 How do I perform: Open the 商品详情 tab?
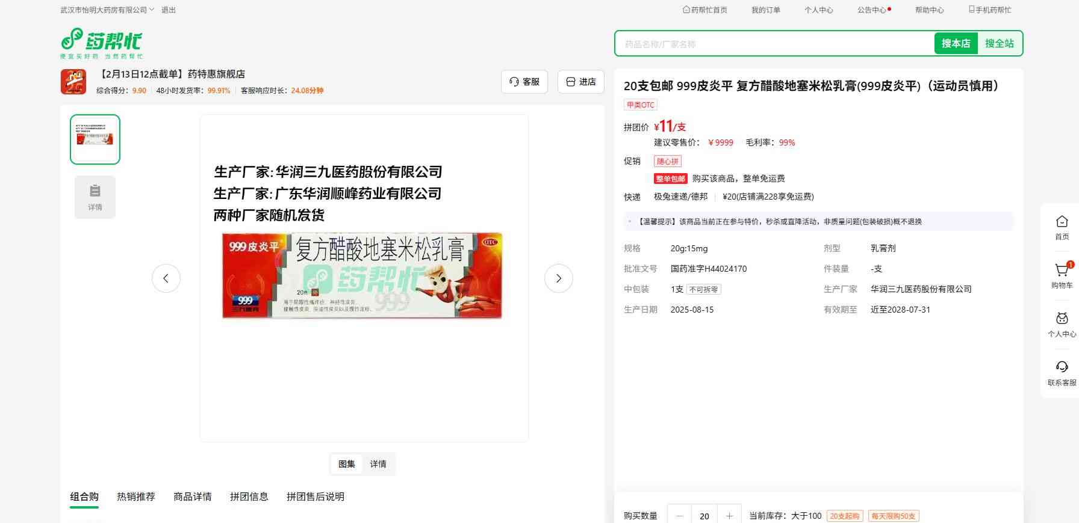point(193,497)
